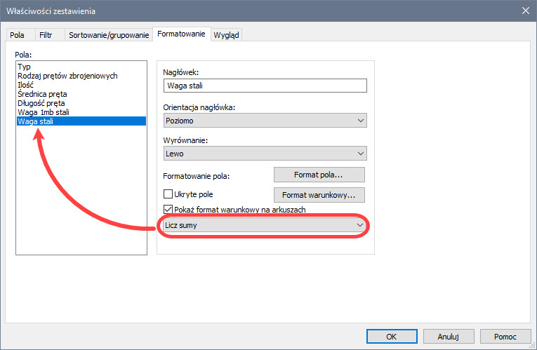Screen dimensions: 537x350
Task: Click the Nagłówek text input field
Action: (265, 86)
